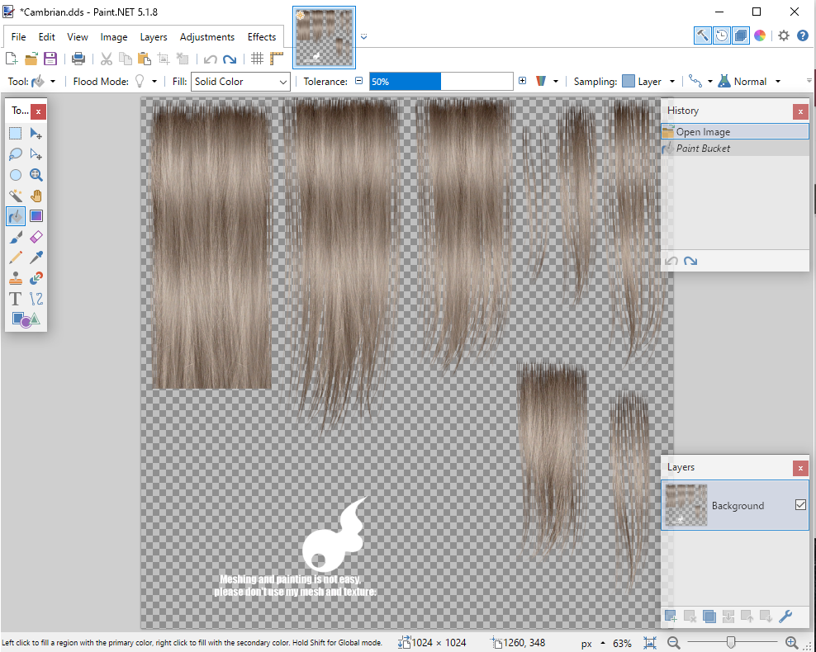This screenshot has width=816, height=652.
Task: Open Settings with the gear icon
Action: pyautogui.click(x=784, y=35)
